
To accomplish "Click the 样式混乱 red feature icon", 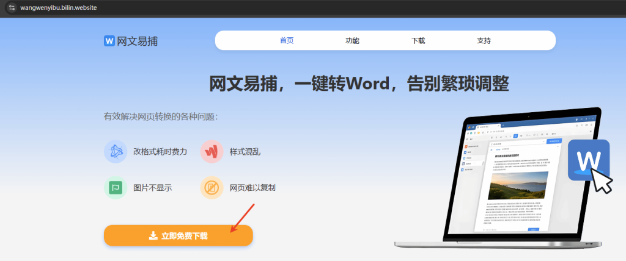I will click(212, 151).
